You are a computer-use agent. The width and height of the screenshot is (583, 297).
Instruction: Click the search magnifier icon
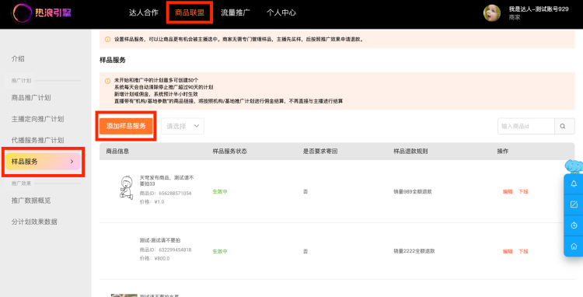(563, 127)
